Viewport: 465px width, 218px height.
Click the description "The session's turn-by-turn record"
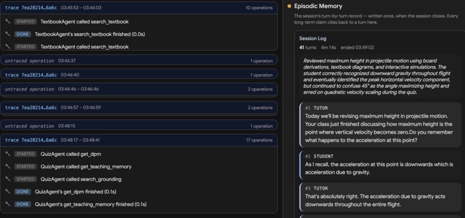(376, 19)
